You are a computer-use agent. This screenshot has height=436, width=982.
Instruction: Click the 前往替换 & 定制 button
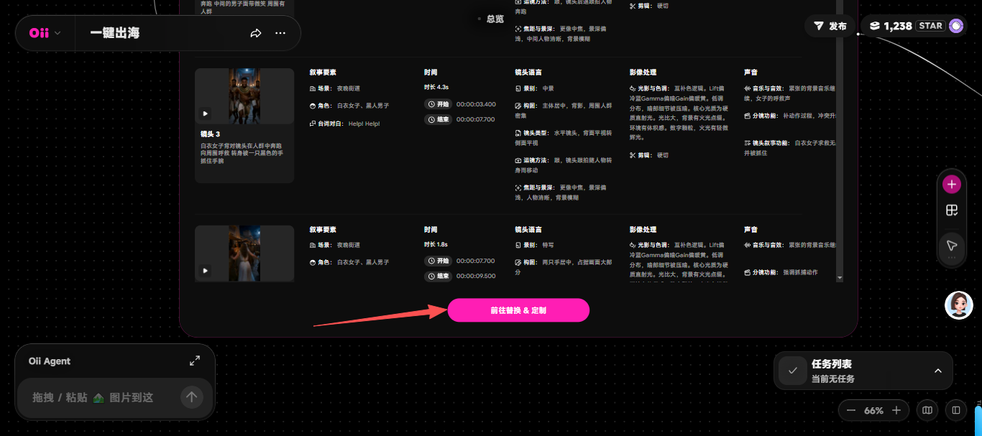click(518, 310)
